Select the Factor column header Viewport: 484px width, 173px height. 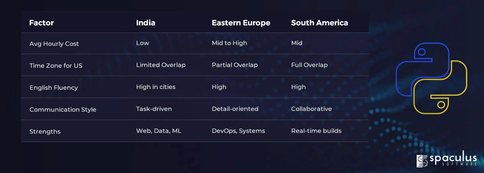tap(42, 23)
